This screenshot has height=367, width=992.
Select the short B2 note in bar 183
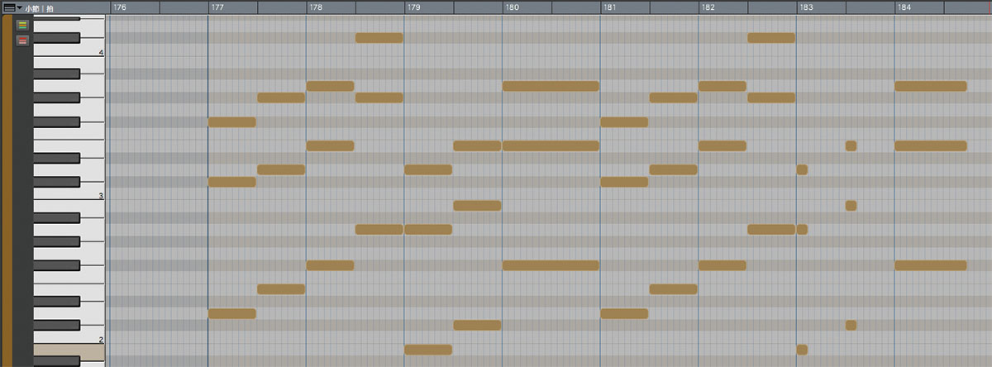pyautogui.click(x=851, y=205)
